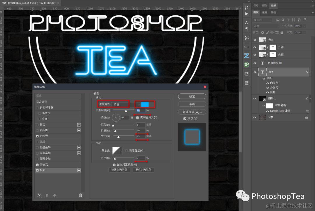
Task: Click the 新建样式(W)... button
Action: click(x=192, y=112)
